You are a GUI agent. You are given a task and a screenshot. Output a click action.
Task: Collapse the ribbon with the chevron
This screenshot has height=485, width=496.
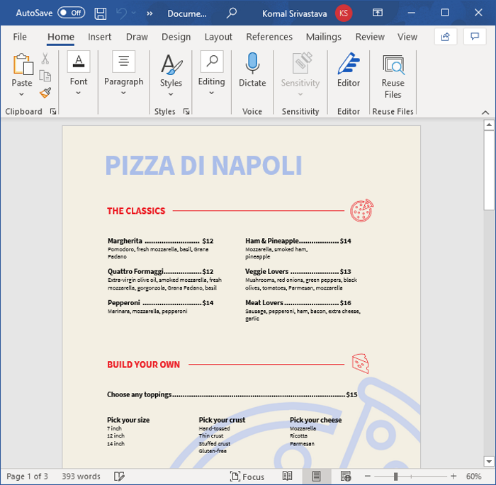pyautogui.click(x=485, y=112)
